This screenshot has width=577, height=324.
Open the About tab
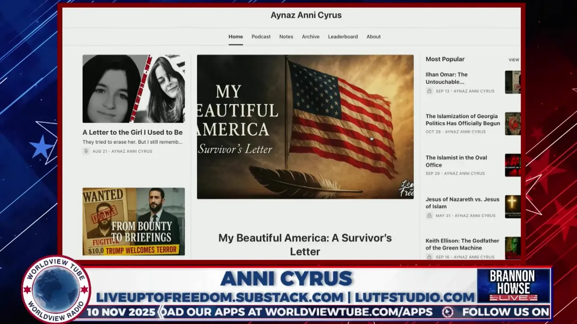click(x=373, y=36)
